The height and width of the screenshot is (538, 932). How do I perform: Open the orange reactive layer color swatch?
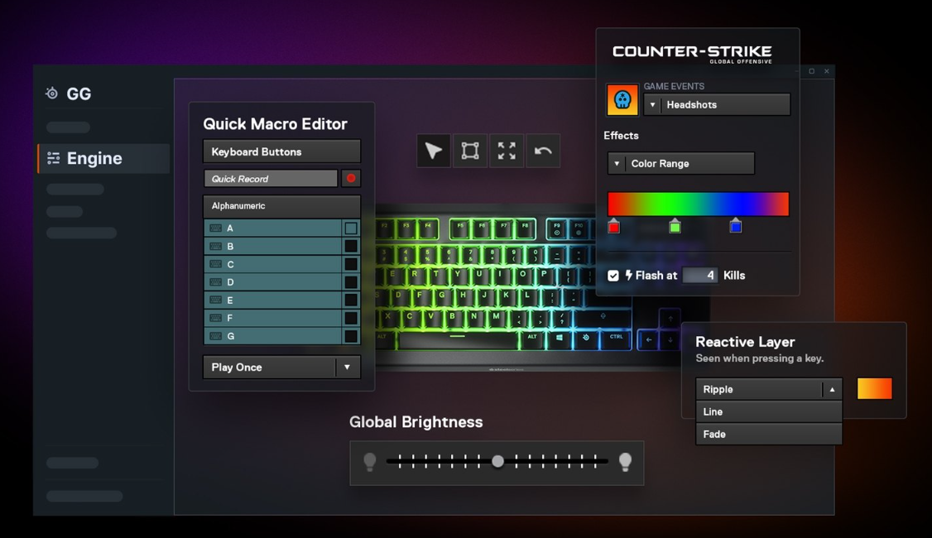point(874,389)
